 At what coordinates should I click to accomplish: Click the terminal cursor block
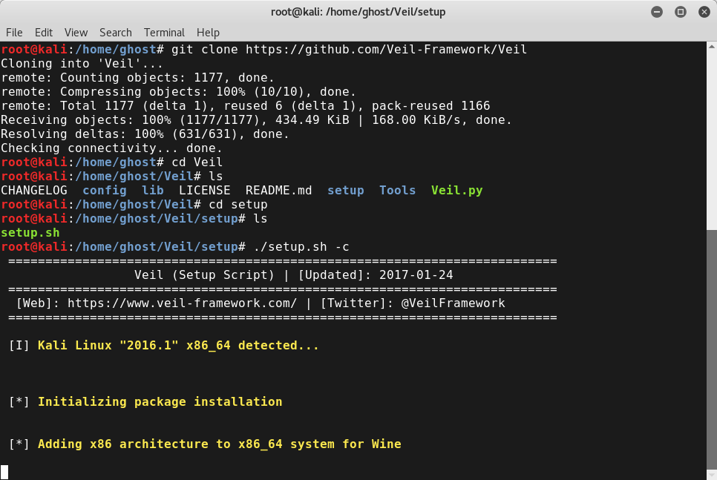[4, 473]
